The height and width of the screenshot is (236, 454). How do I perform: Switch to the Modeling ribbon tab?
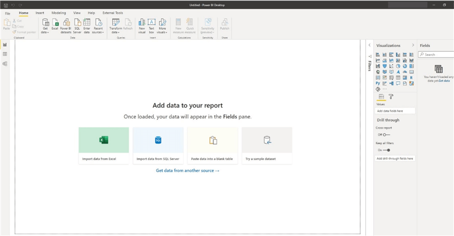pos(59,13)
